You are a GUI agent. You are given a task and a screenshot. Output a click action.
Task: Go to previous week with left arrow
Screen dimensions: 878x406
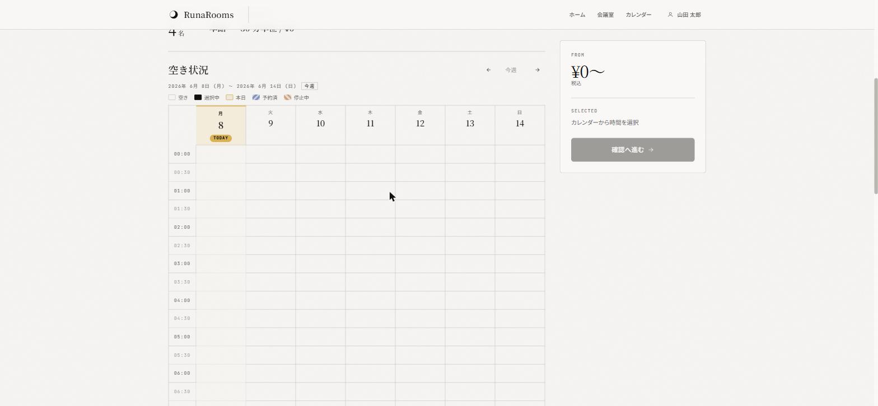[x=488, y=70]
